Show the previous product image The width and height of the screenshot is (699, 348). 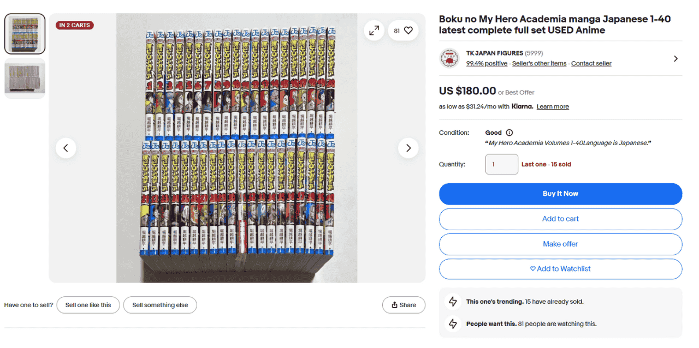pos(66,148)
